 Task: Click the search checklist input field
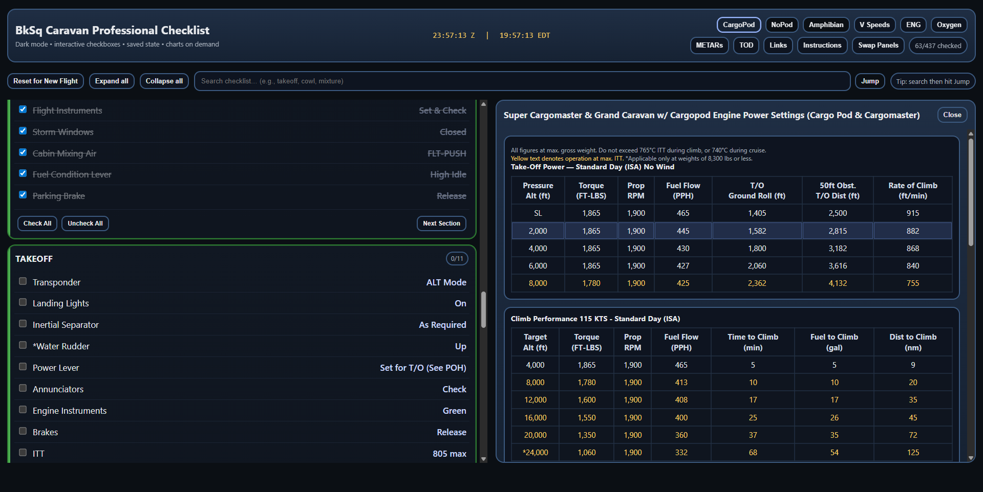[x=522, y=81]
